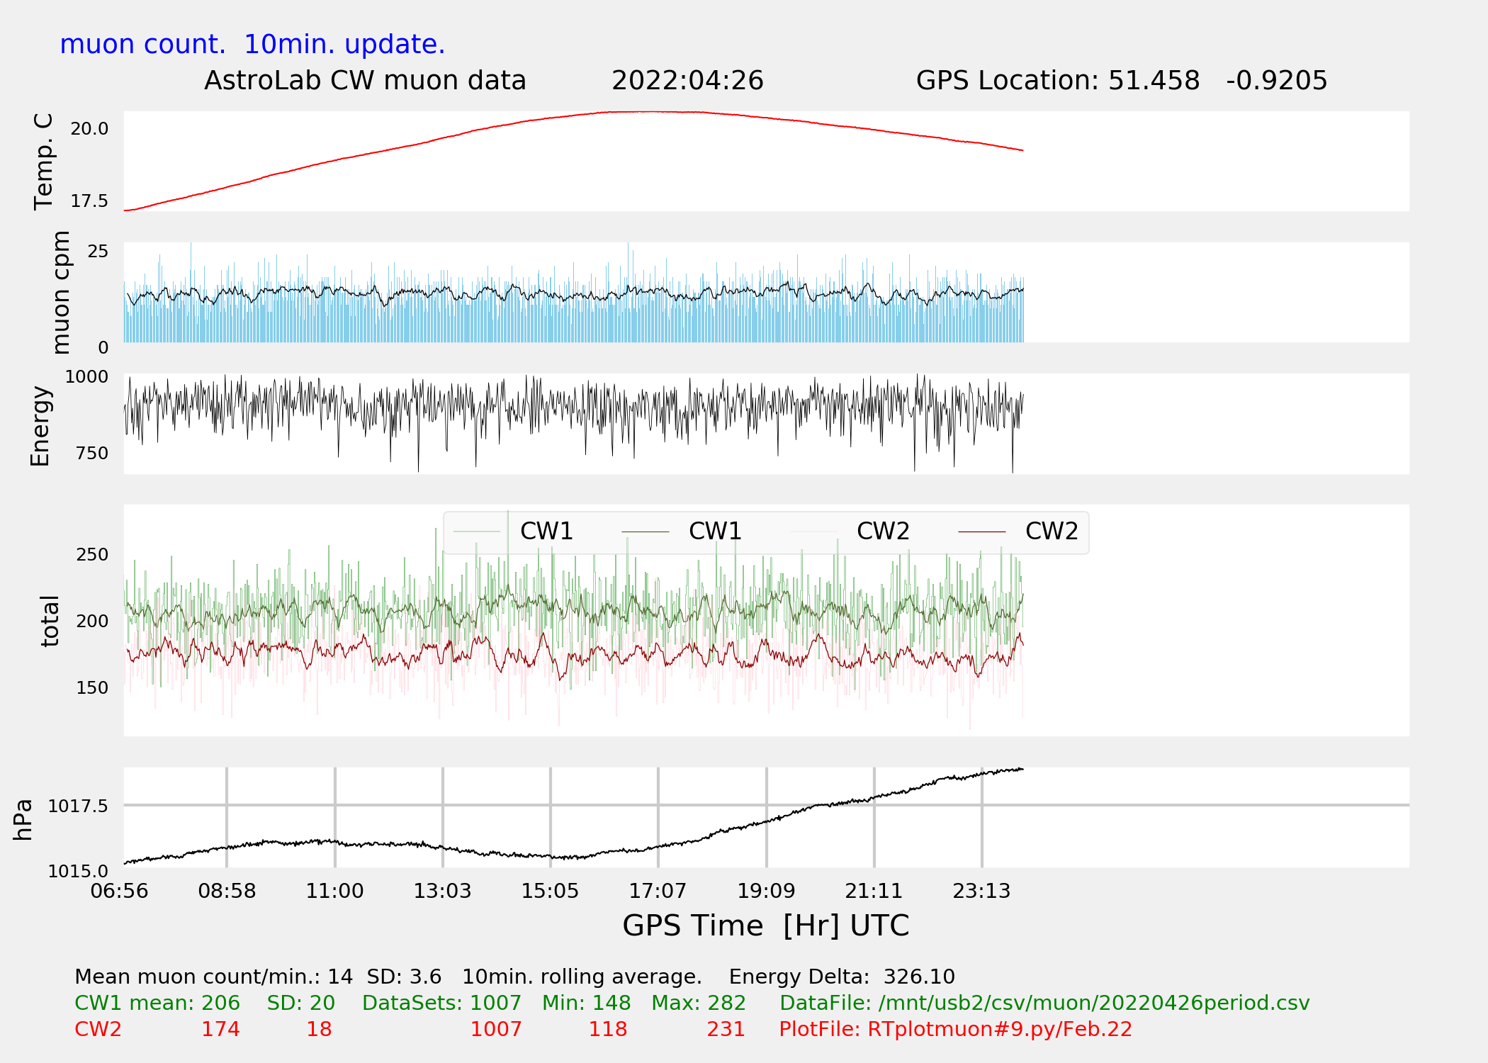Screen dimensions: 1488x1063
Task: Click the 11:00 time axis label
Action: point(334,891)
